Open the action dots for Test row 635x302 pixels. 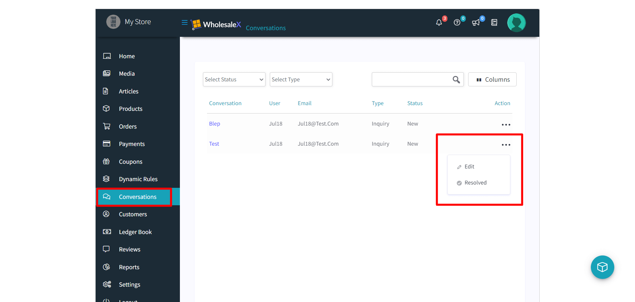506,145
